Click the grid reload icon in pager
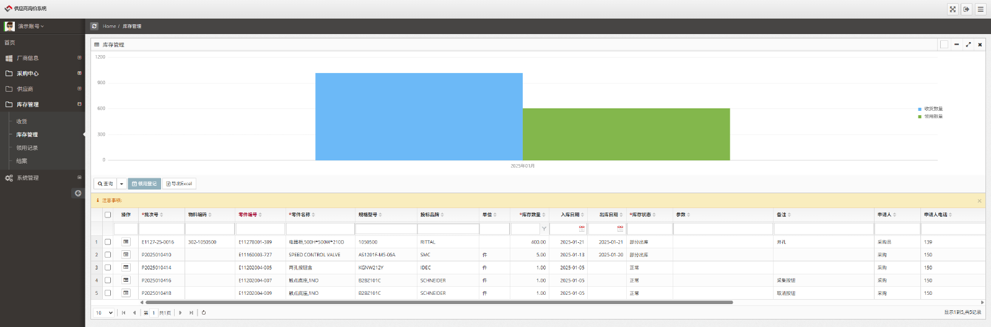The width and height of the screenshot is (991, 327). [204, 313]
